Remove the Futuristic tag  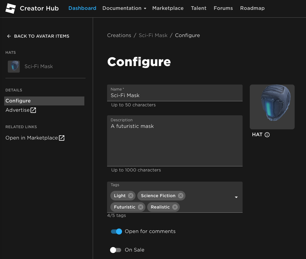[140, 207]
